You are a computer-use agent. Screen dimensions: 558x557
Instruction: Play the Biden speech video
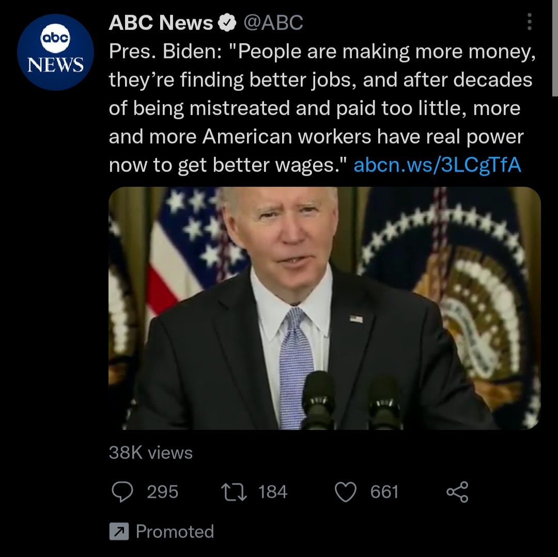(324, 308)
